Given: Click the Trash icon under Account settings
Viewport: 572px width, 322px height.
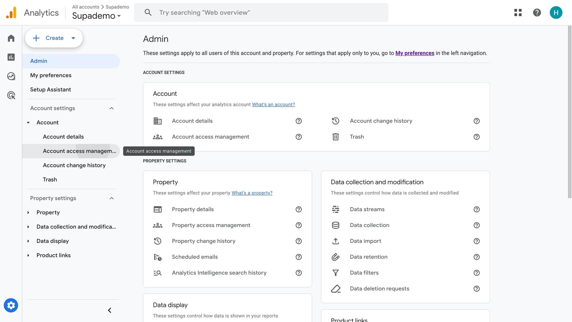Looking at the screenshot, I should pos(335,137).
